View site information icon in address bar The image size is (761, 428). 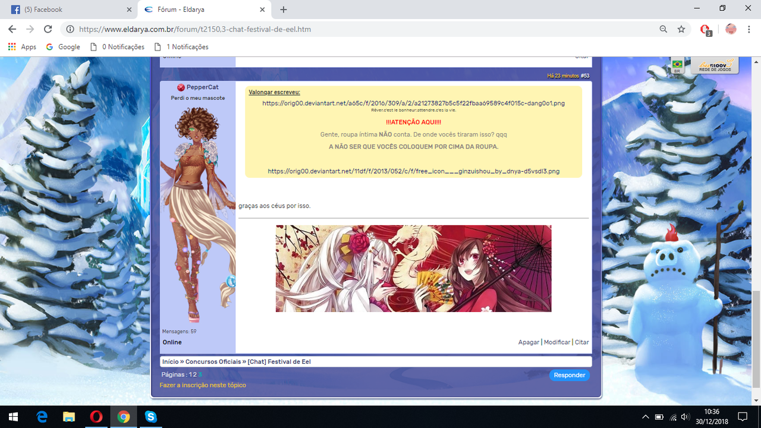coord(70,29)
